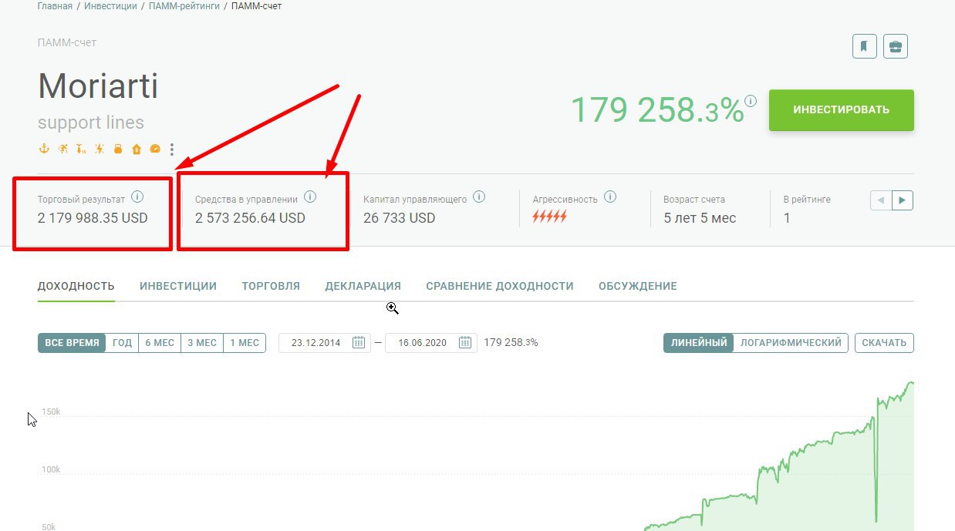Click Агрессивность lightning rating indicator
Viewport: 955px width, 531px height.
pyautogui.click(x=550, y=217)
